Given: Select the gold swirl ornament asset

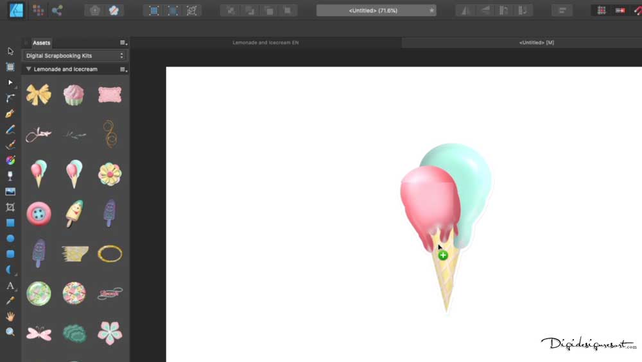Looking at the screenshot, I should coord(110,134).
